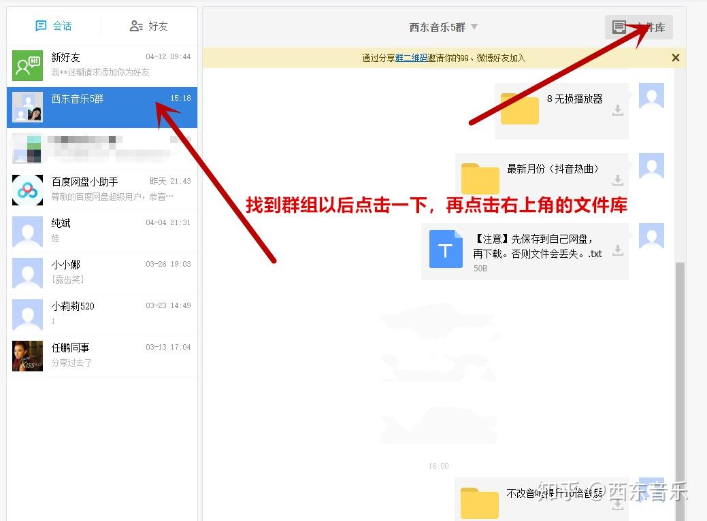The width and height of the screenshot is (707, 521).
Task: Click the blue T text file icon
Action: pyautogui.click(x=446, y=250)
